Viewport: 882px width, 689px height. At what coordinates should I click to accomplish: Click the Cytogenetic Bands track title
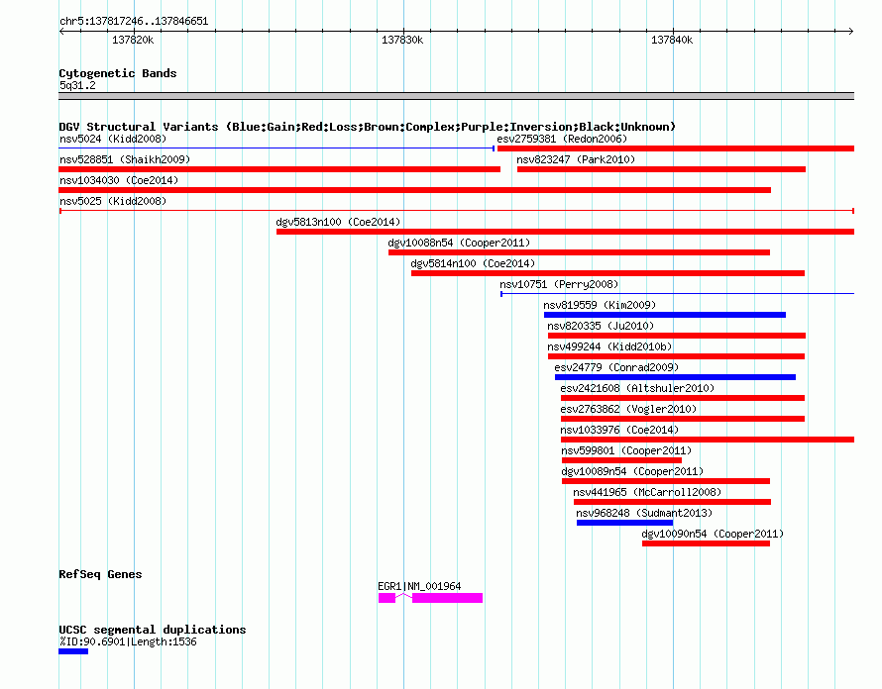pyautogui.click(x=118, y=73)
